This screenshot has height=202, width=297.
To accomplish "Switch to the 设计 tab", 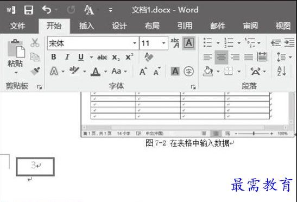I will point(119,26).
